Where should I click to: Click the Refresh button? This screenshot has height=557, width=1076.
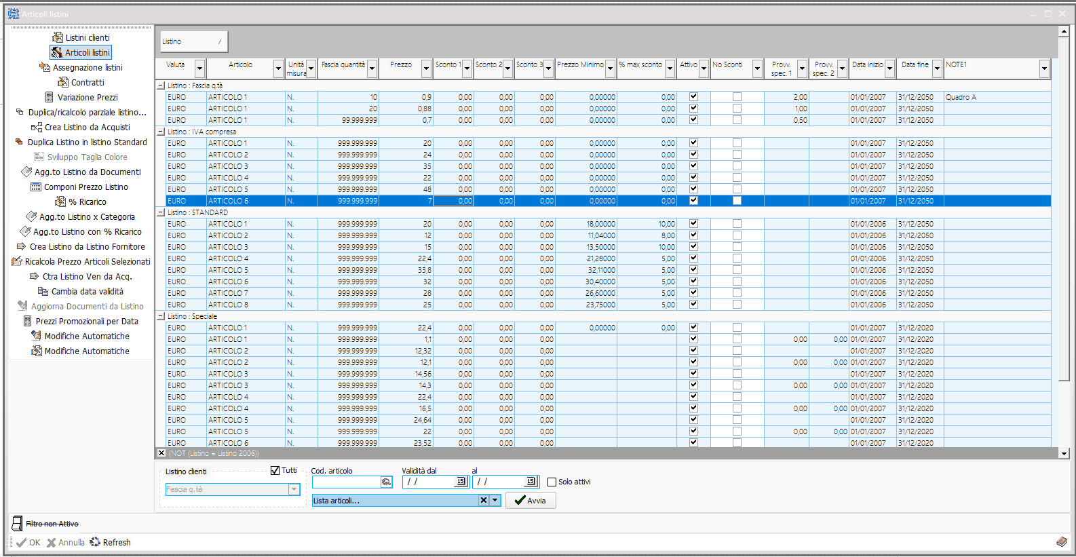click(x=111, y=543)
